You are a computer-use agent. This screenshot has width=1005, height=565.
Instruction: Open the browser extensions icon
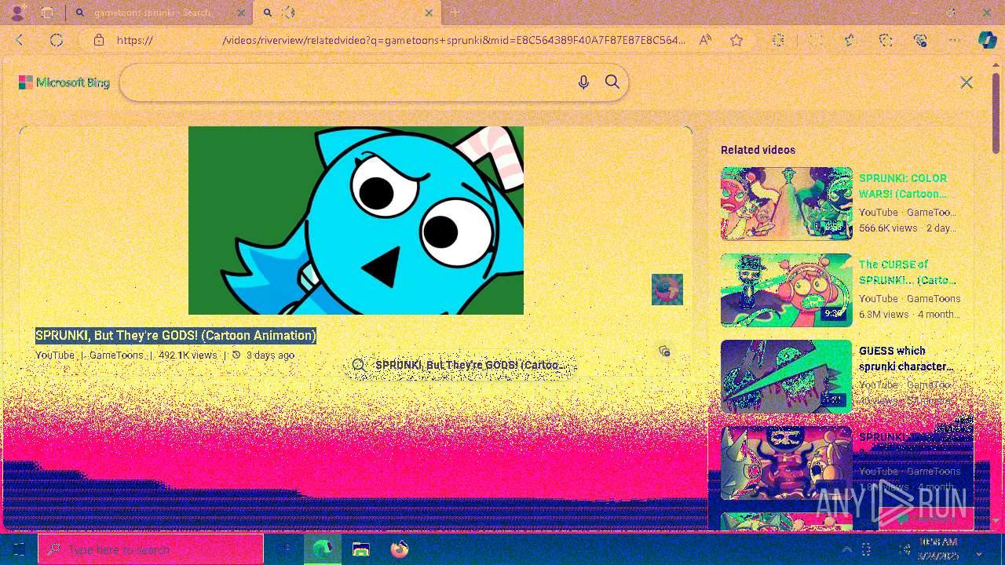coord(778,40)
